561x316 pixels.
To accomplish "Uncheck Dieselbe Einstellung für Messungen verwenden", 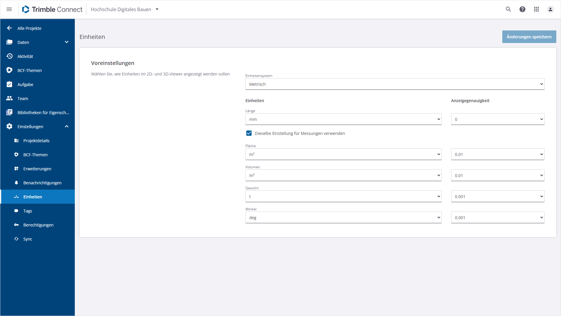I will click(x=249, y=133).
